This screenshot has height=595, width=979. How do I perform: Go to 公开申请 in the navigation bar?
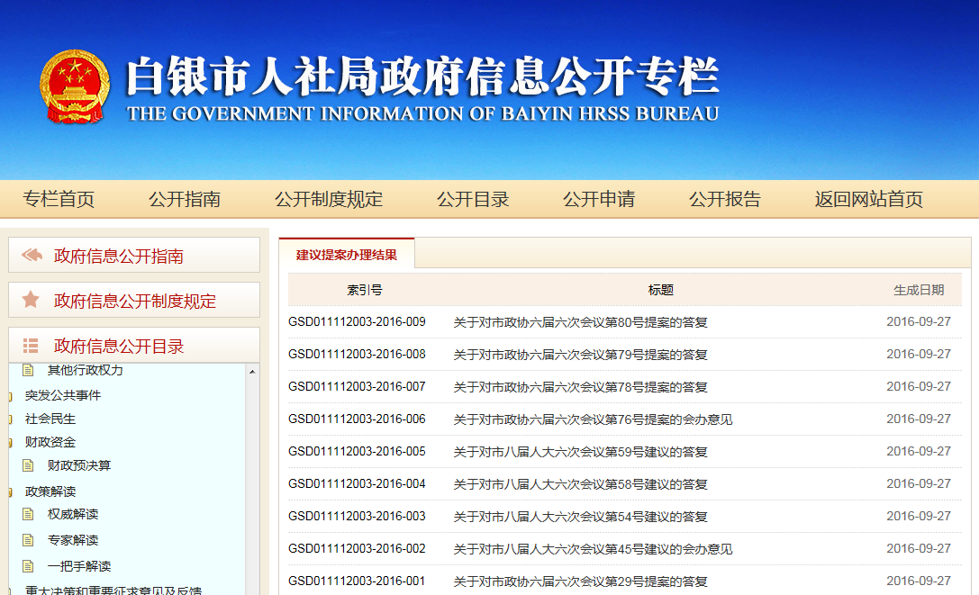(599, 200)
